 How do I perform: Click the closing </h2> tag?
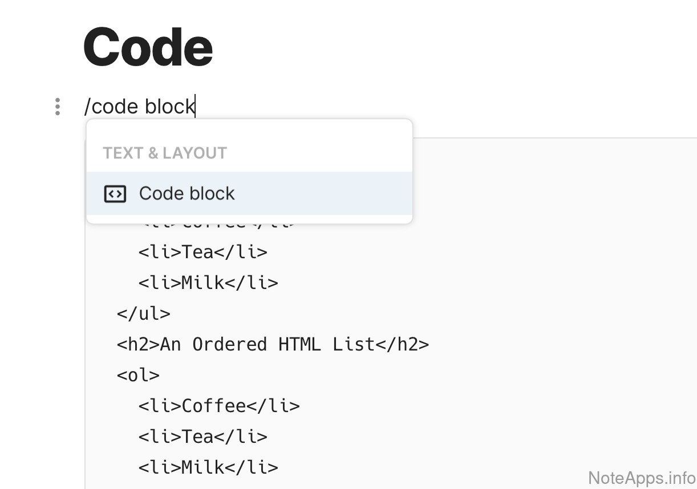pyautogui.click(x=402, y=344)
